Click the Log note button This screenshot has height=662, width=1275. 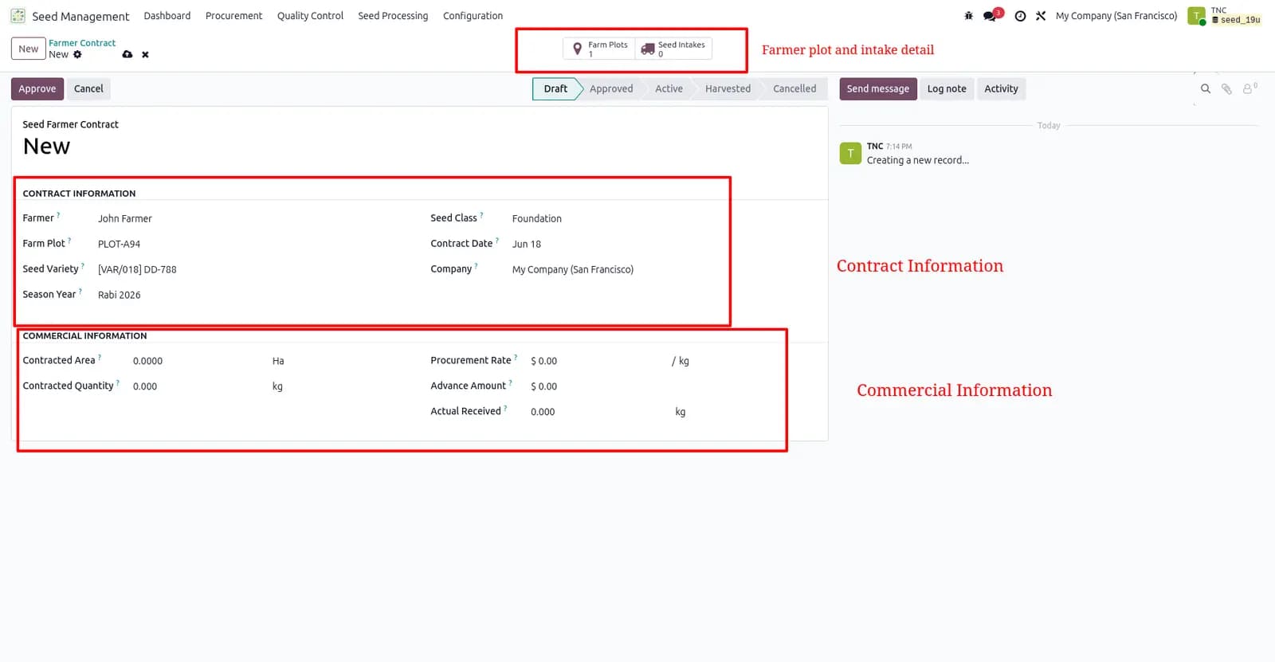click(947, 89)
